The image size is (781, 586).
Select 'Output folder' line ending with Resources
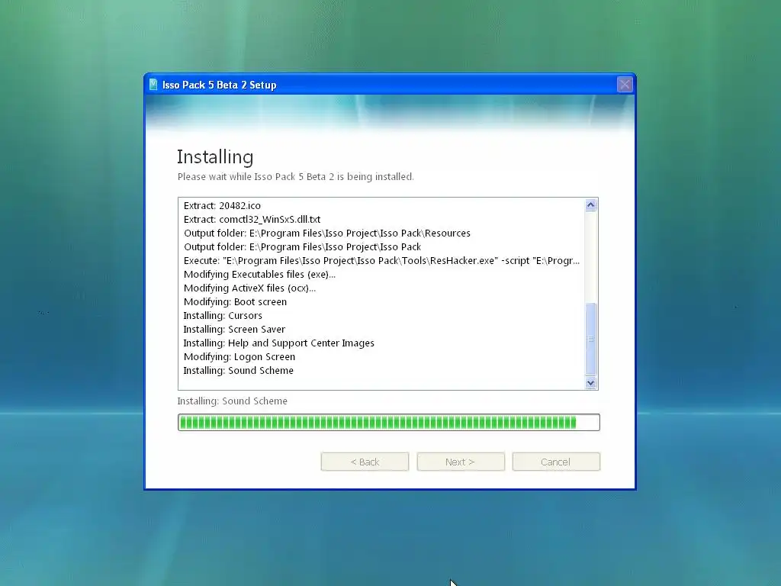pyautogui.click(x=327, y=233)
